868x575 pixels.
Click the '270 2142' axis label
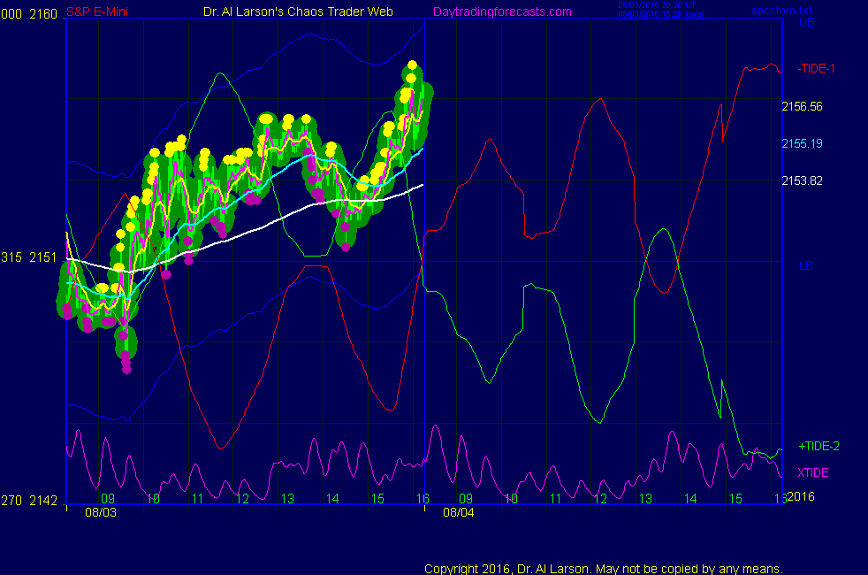pyautogui.click(x=29, y=501)
